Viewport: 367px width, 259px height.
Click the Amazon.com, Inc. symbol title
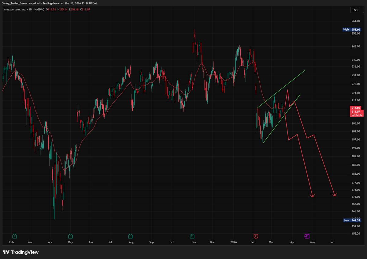pyautogui.click(x=14, y=9)
